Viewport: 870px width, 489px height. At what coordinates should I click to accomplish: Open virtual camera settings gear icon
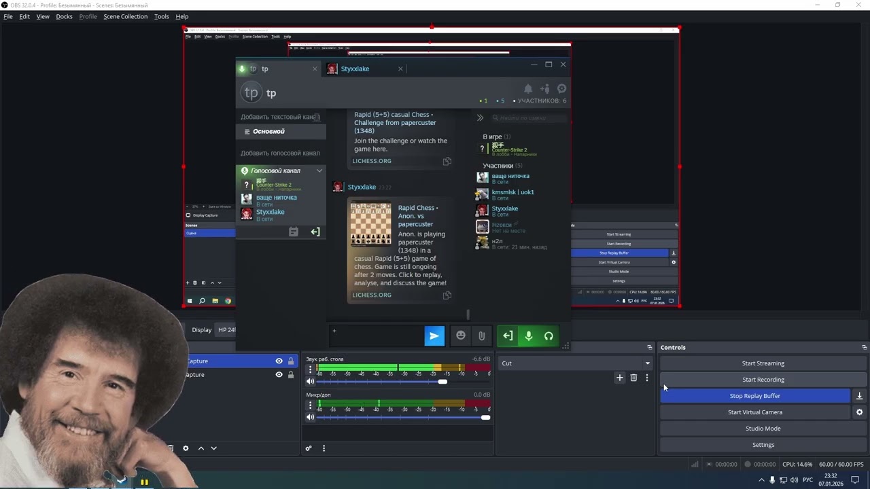(859, 412)
